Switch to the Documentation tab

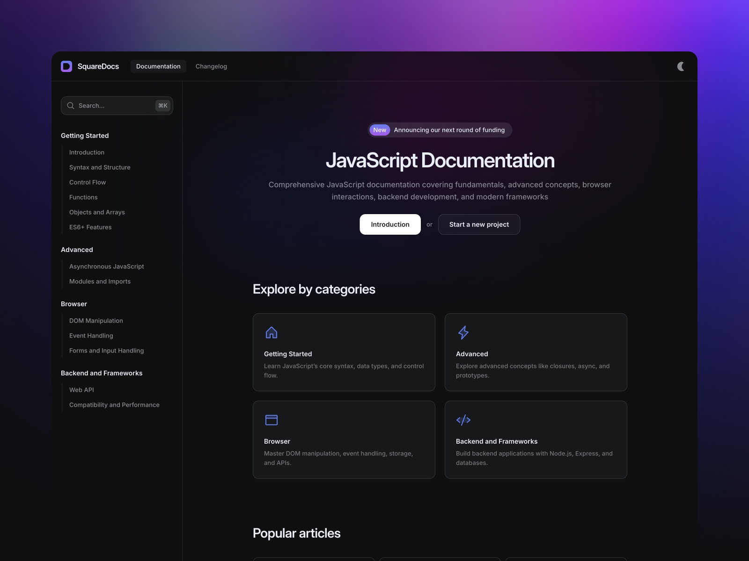158,66
